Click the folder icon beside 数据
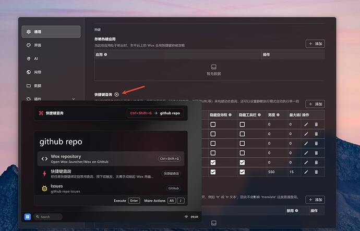 29,86
